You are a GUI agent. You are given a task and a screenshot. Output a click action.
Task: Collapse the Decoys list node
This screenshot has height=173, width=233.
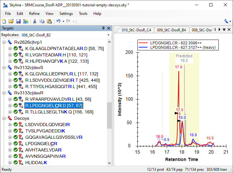[x=4, y=118]
